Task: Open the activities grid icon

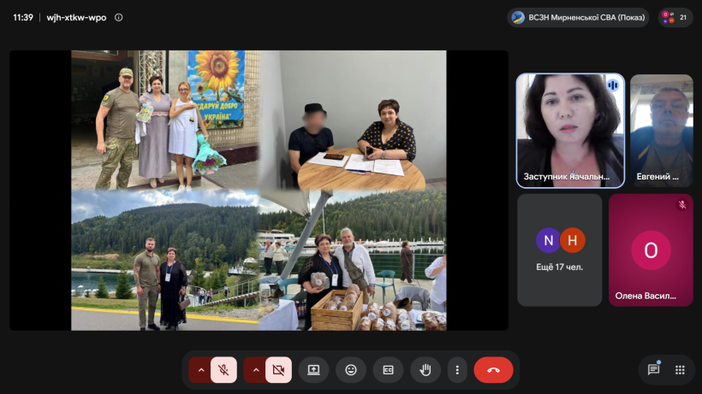Action: [x=680, y=370]
